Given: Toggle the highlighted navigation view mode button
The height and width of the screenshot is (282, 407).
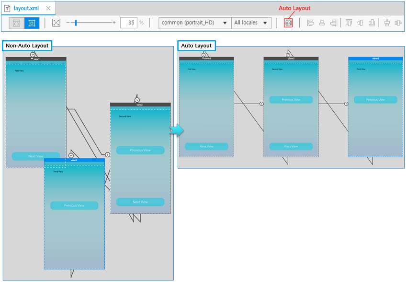Looking at the screenshot, I should 32,23.
